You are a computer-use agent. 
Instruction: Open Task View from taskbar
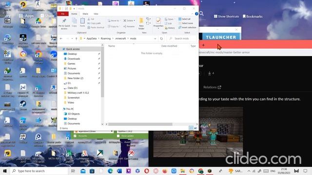point(73,171)
